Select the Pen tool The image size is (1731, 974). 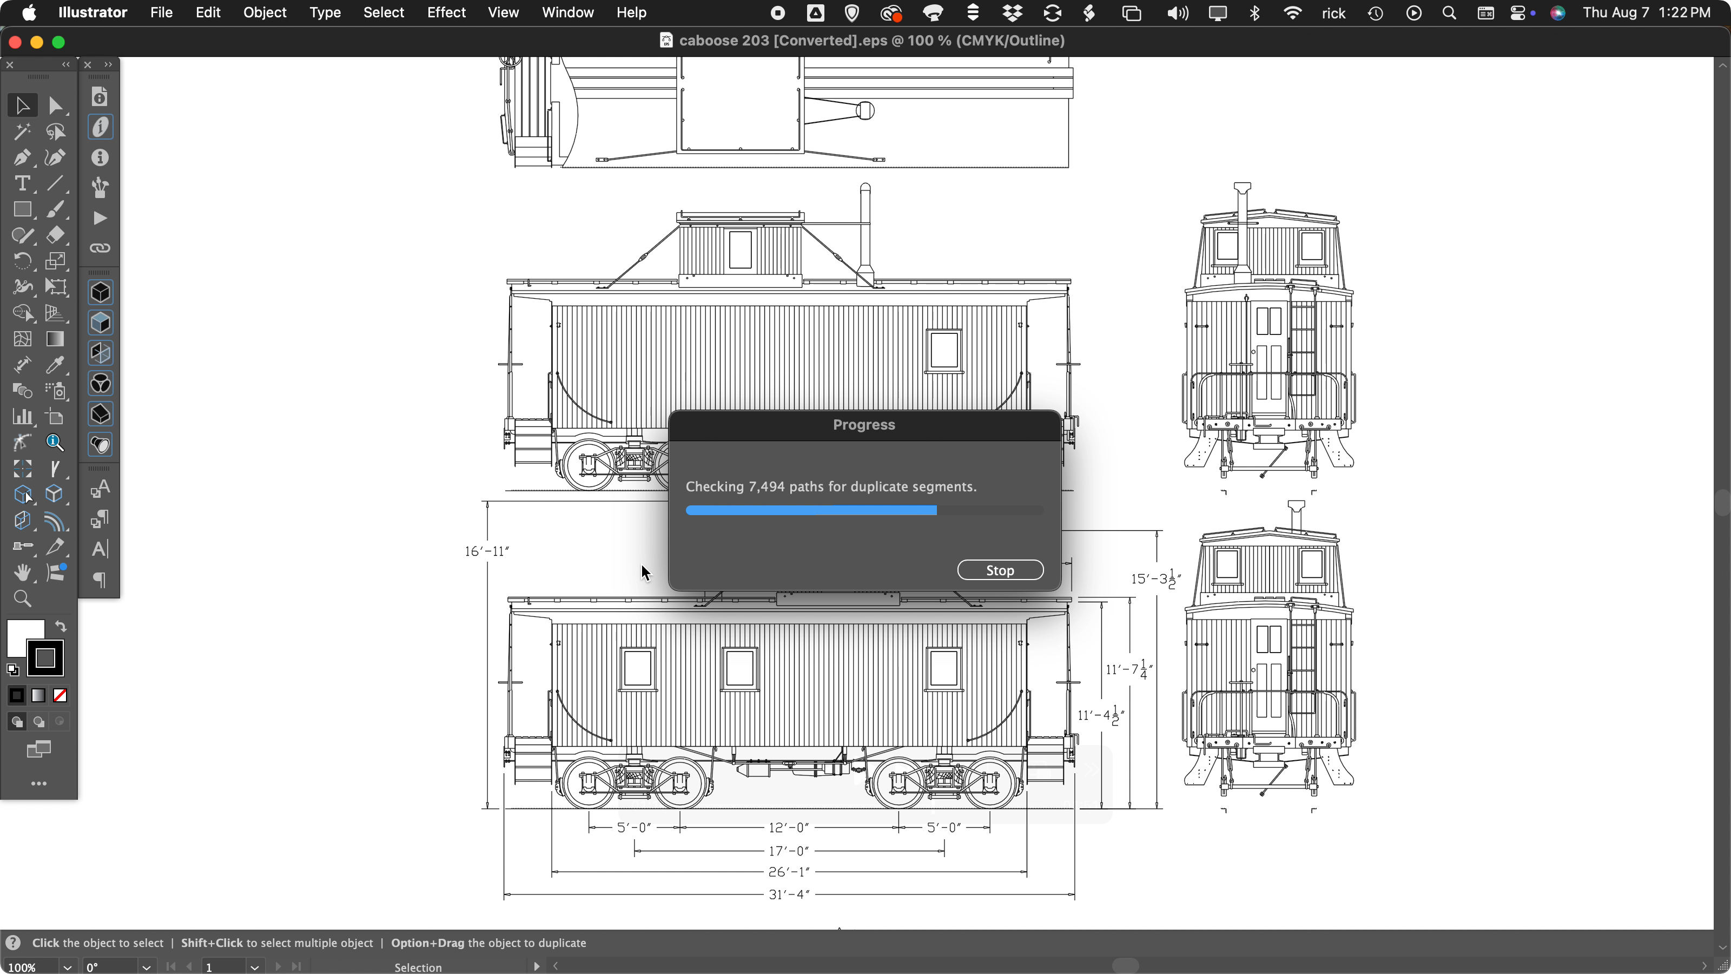pyautogui.click(x=22, y=157)
